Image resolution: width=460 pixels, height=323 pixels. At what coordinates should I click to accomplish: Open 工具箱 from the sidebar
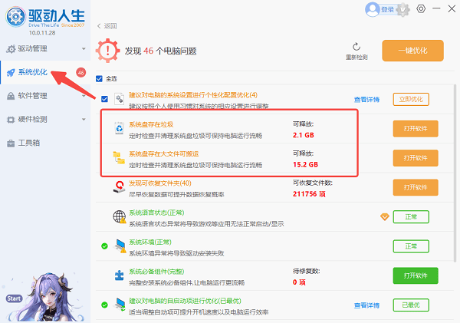tap(29, 143)
